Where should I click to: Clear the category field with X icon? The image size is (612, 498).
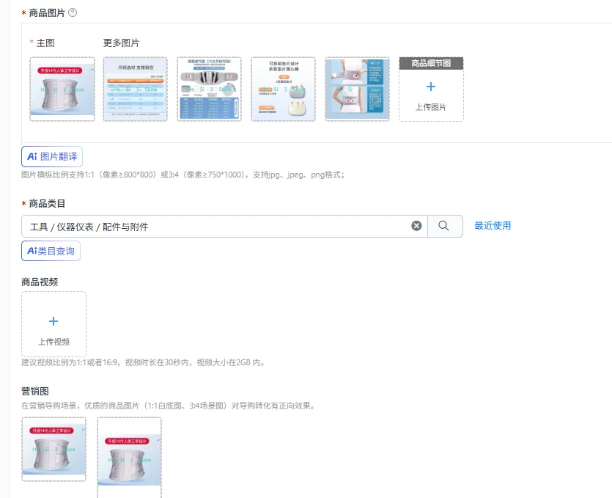[416, 226]
